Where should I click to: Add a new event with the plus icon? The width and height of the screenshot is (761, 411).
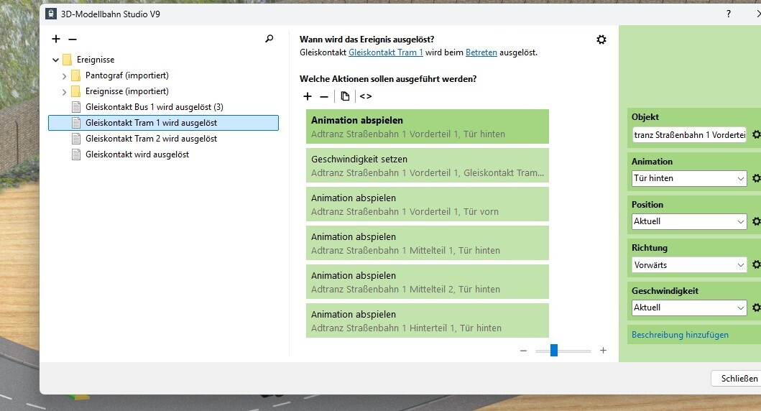pos(56,39)
